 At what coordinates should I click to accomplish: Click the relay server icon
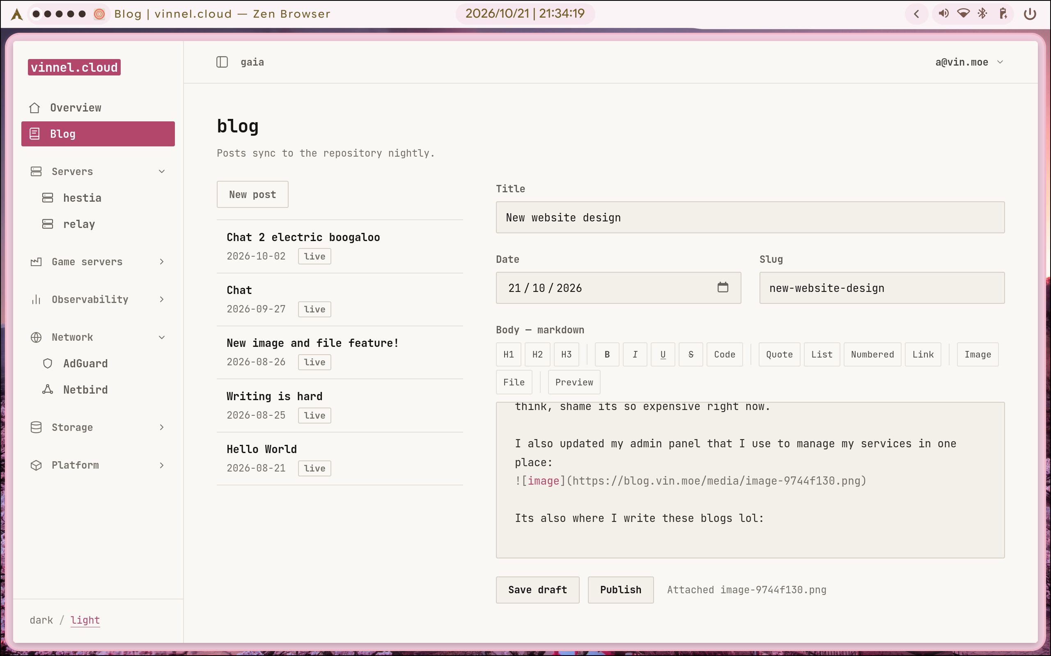pos(47,224)
